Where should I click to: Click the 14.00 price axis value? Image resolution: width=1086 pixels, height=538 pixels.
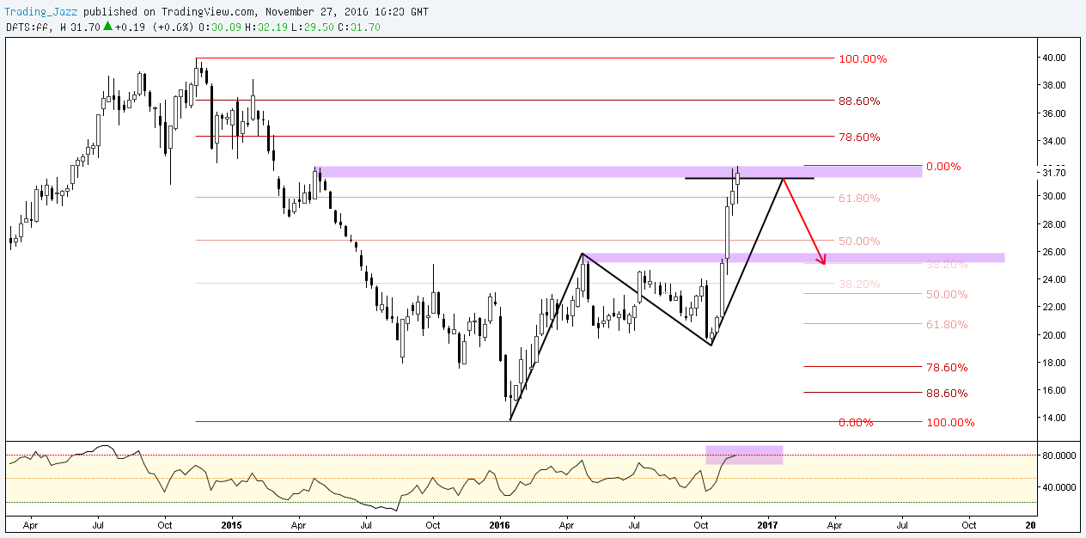coord(1054,418)
